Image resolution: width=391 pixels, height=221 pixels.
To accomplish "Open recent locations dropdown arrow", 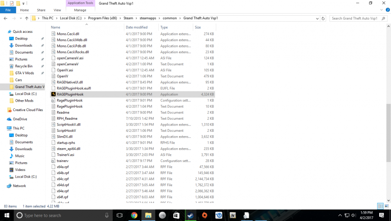I will pyautogui.click(x=21, y=18).
